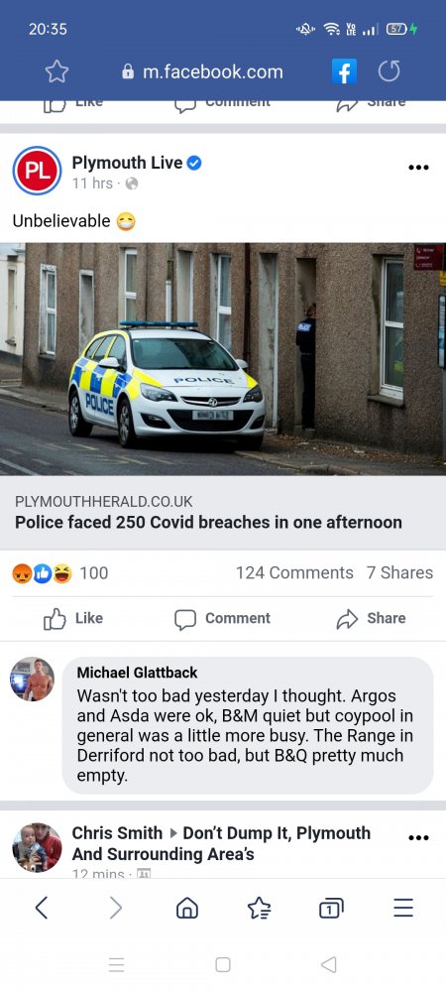Viewport: 446px width, 992px height.
Task: Bookmark page with the star icon
Action: pos(56,71)
